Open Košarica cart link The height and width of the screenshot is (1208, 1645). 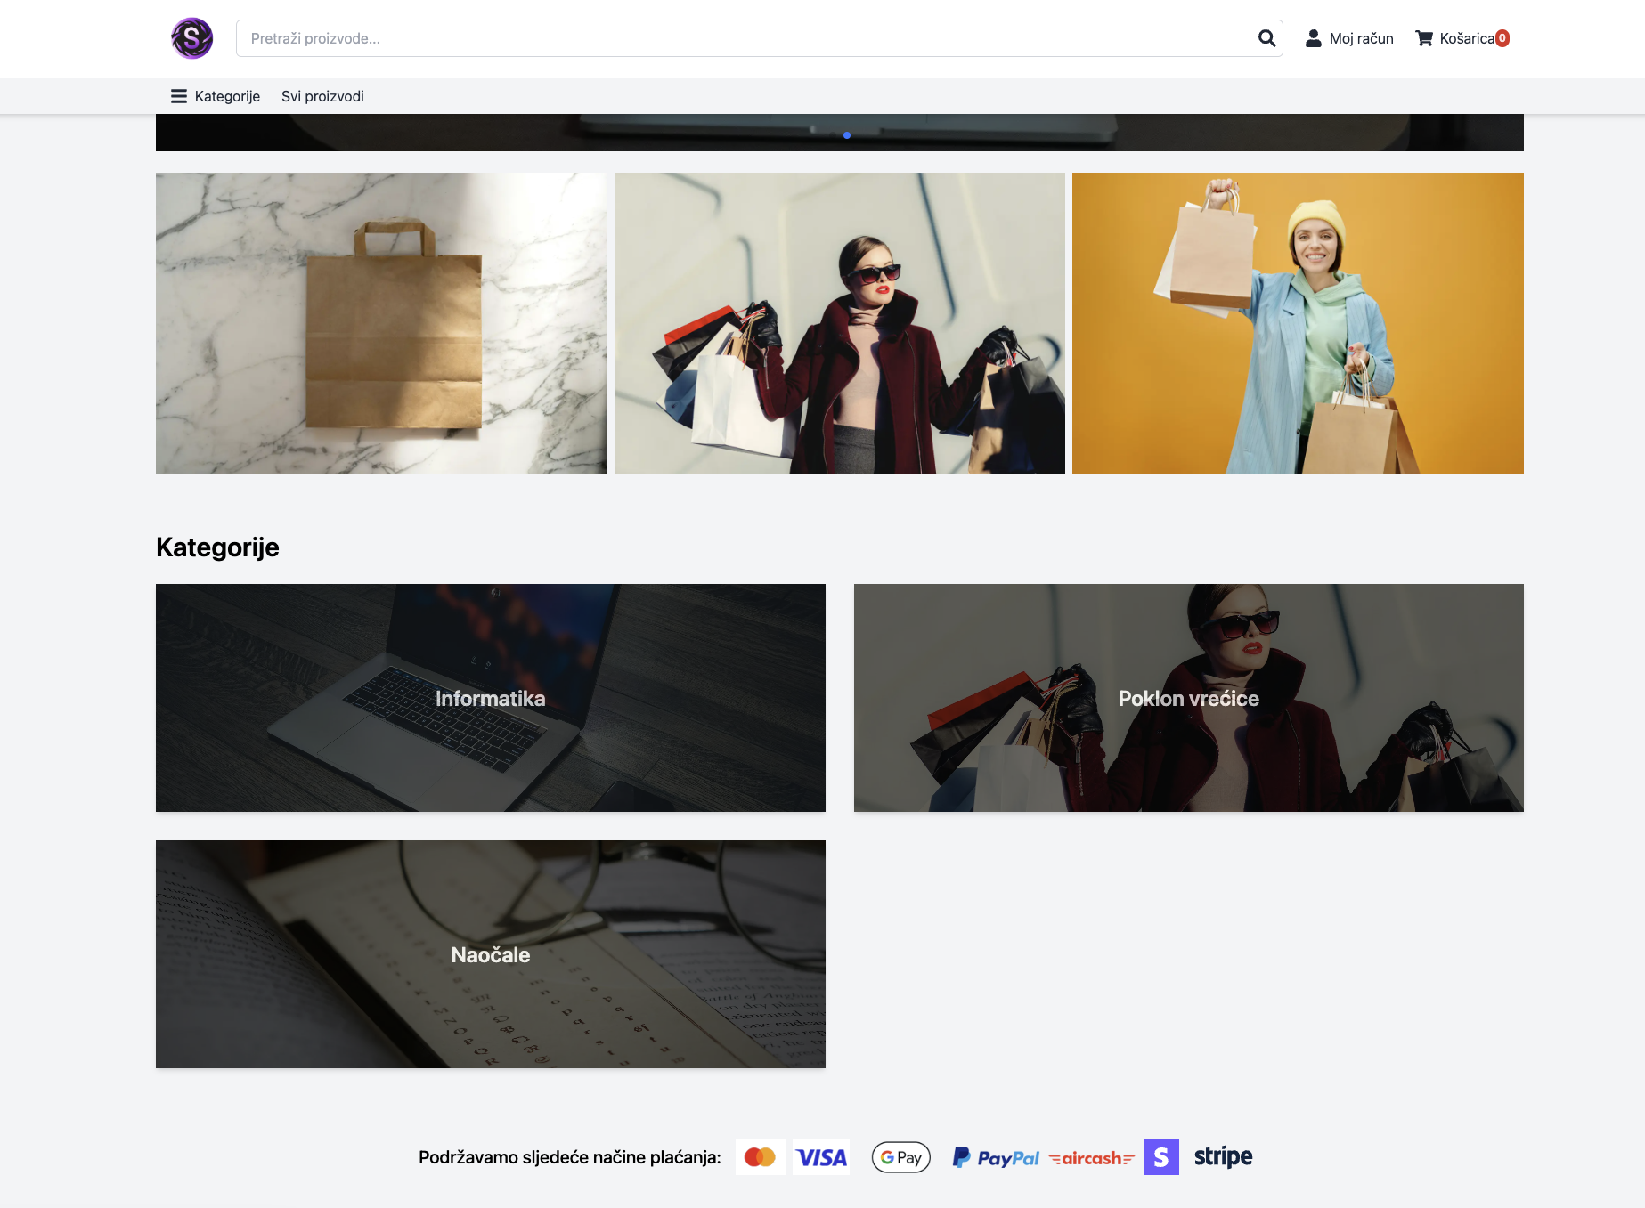click(1466, 38)
